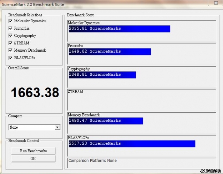The image size is (223, 174).
Task: Click the Run Benchmarks button
Action: pyautogui.click(x=33, y=151)
